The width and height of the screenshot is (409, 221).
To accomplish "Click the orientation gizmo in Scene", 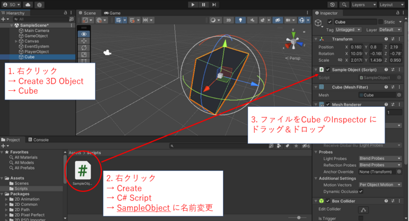I will click(293, 41).
